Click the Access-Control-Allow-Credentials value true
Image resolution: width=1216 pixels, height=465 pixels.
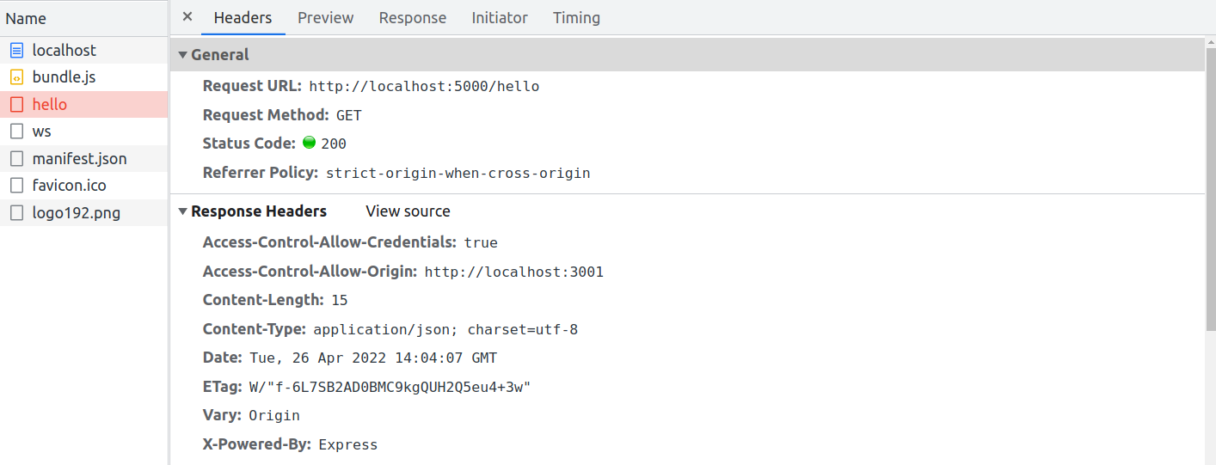tap(481, 242)
